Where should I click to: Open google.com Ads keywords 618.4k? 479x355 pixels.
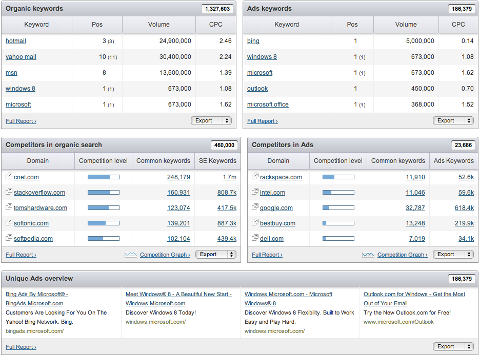pyautogui.click(x=464, y=208)
